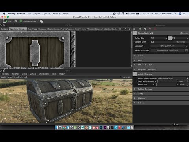This screenshot has width=189, height=142.
Task: Select the Metallic output tab
Action: (x=53, y=29)
